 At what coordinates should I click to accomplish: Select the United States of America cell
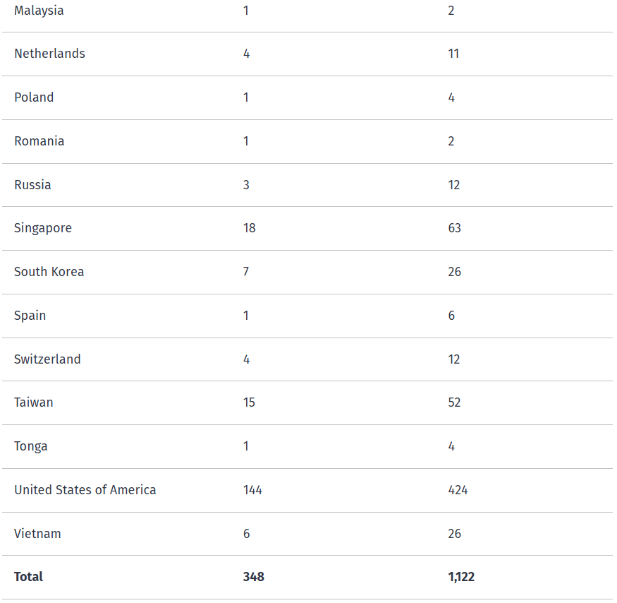[85, 490]
